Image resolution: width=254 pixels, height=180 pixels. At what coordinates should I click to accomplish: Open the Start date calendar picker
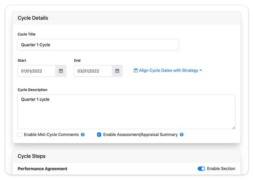61,71
